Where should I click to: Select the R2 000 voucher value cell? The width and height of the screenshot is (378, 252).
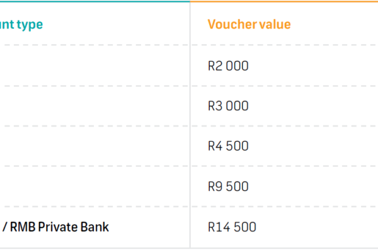click(x=228, y=66)
